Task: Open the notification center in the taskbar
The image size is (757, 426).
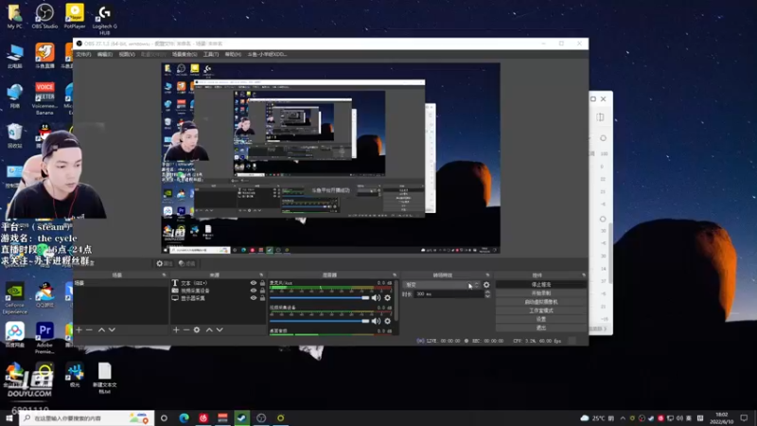Action: point(744,418)
